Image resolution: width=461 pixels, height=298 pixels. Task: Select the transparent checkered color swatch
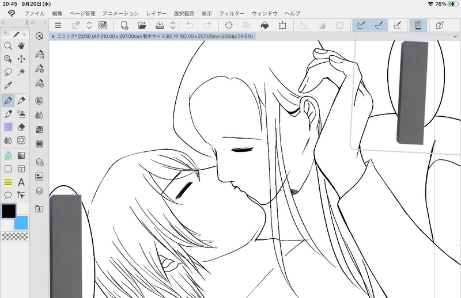point(15,236)
